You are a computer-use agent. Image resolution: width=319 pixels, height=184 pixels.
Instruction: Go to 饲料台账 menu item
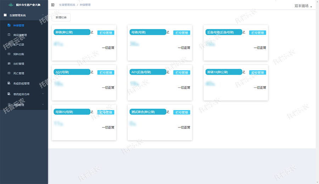(18, 54)
